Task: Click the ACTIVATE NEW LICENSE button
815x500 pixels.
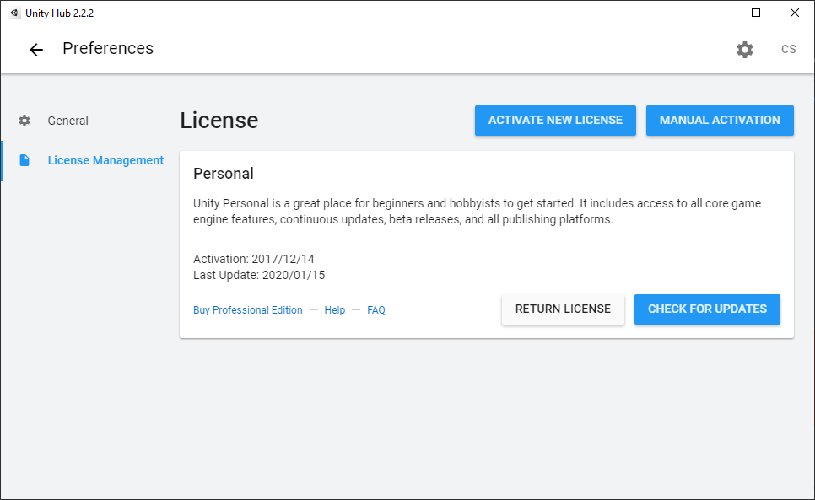Action: point(555,121)
